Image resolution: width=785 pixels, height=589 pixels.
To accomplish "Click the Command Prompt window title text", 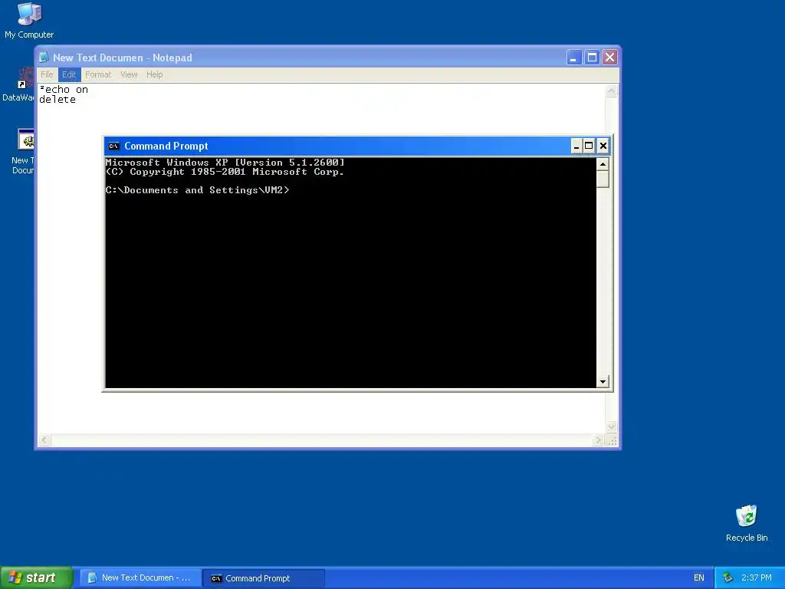I will coord(166,146).
